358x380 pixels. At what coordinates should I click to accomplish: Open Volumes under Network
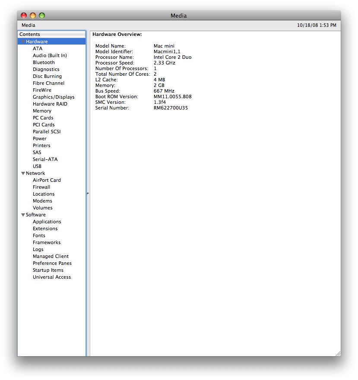[43, 208]
